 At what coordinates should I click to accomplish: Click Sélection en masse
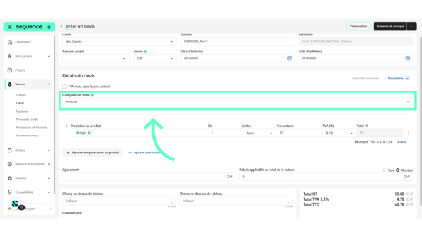tap(365, 78)
